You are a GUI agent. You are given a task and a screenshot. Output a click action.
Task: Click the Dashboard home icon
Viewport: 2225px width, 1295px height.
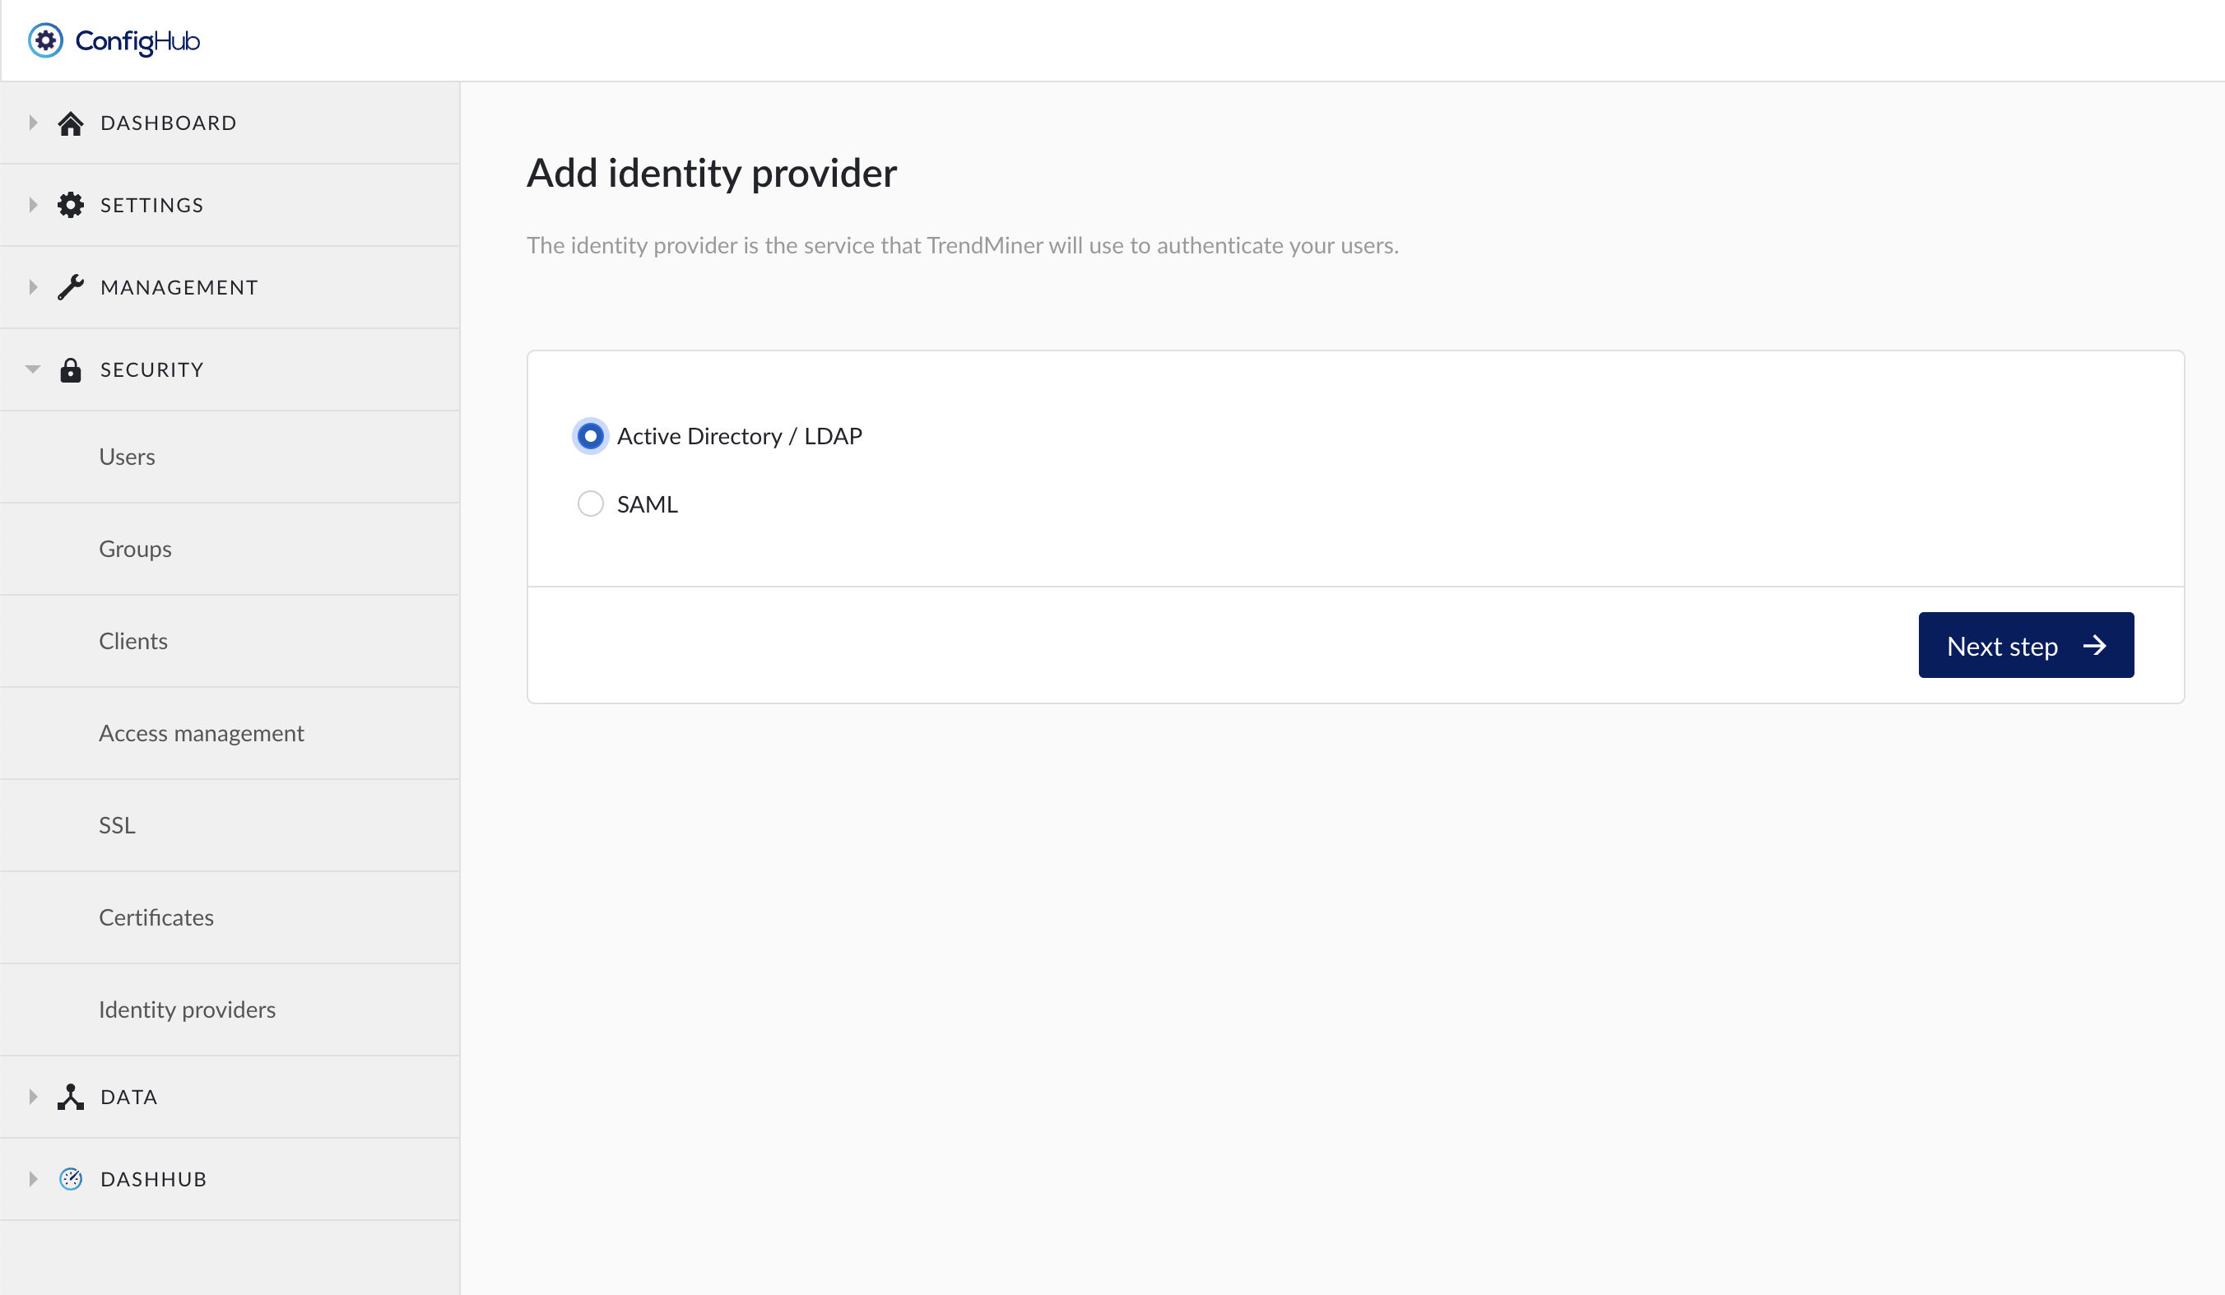click(71, 123)
